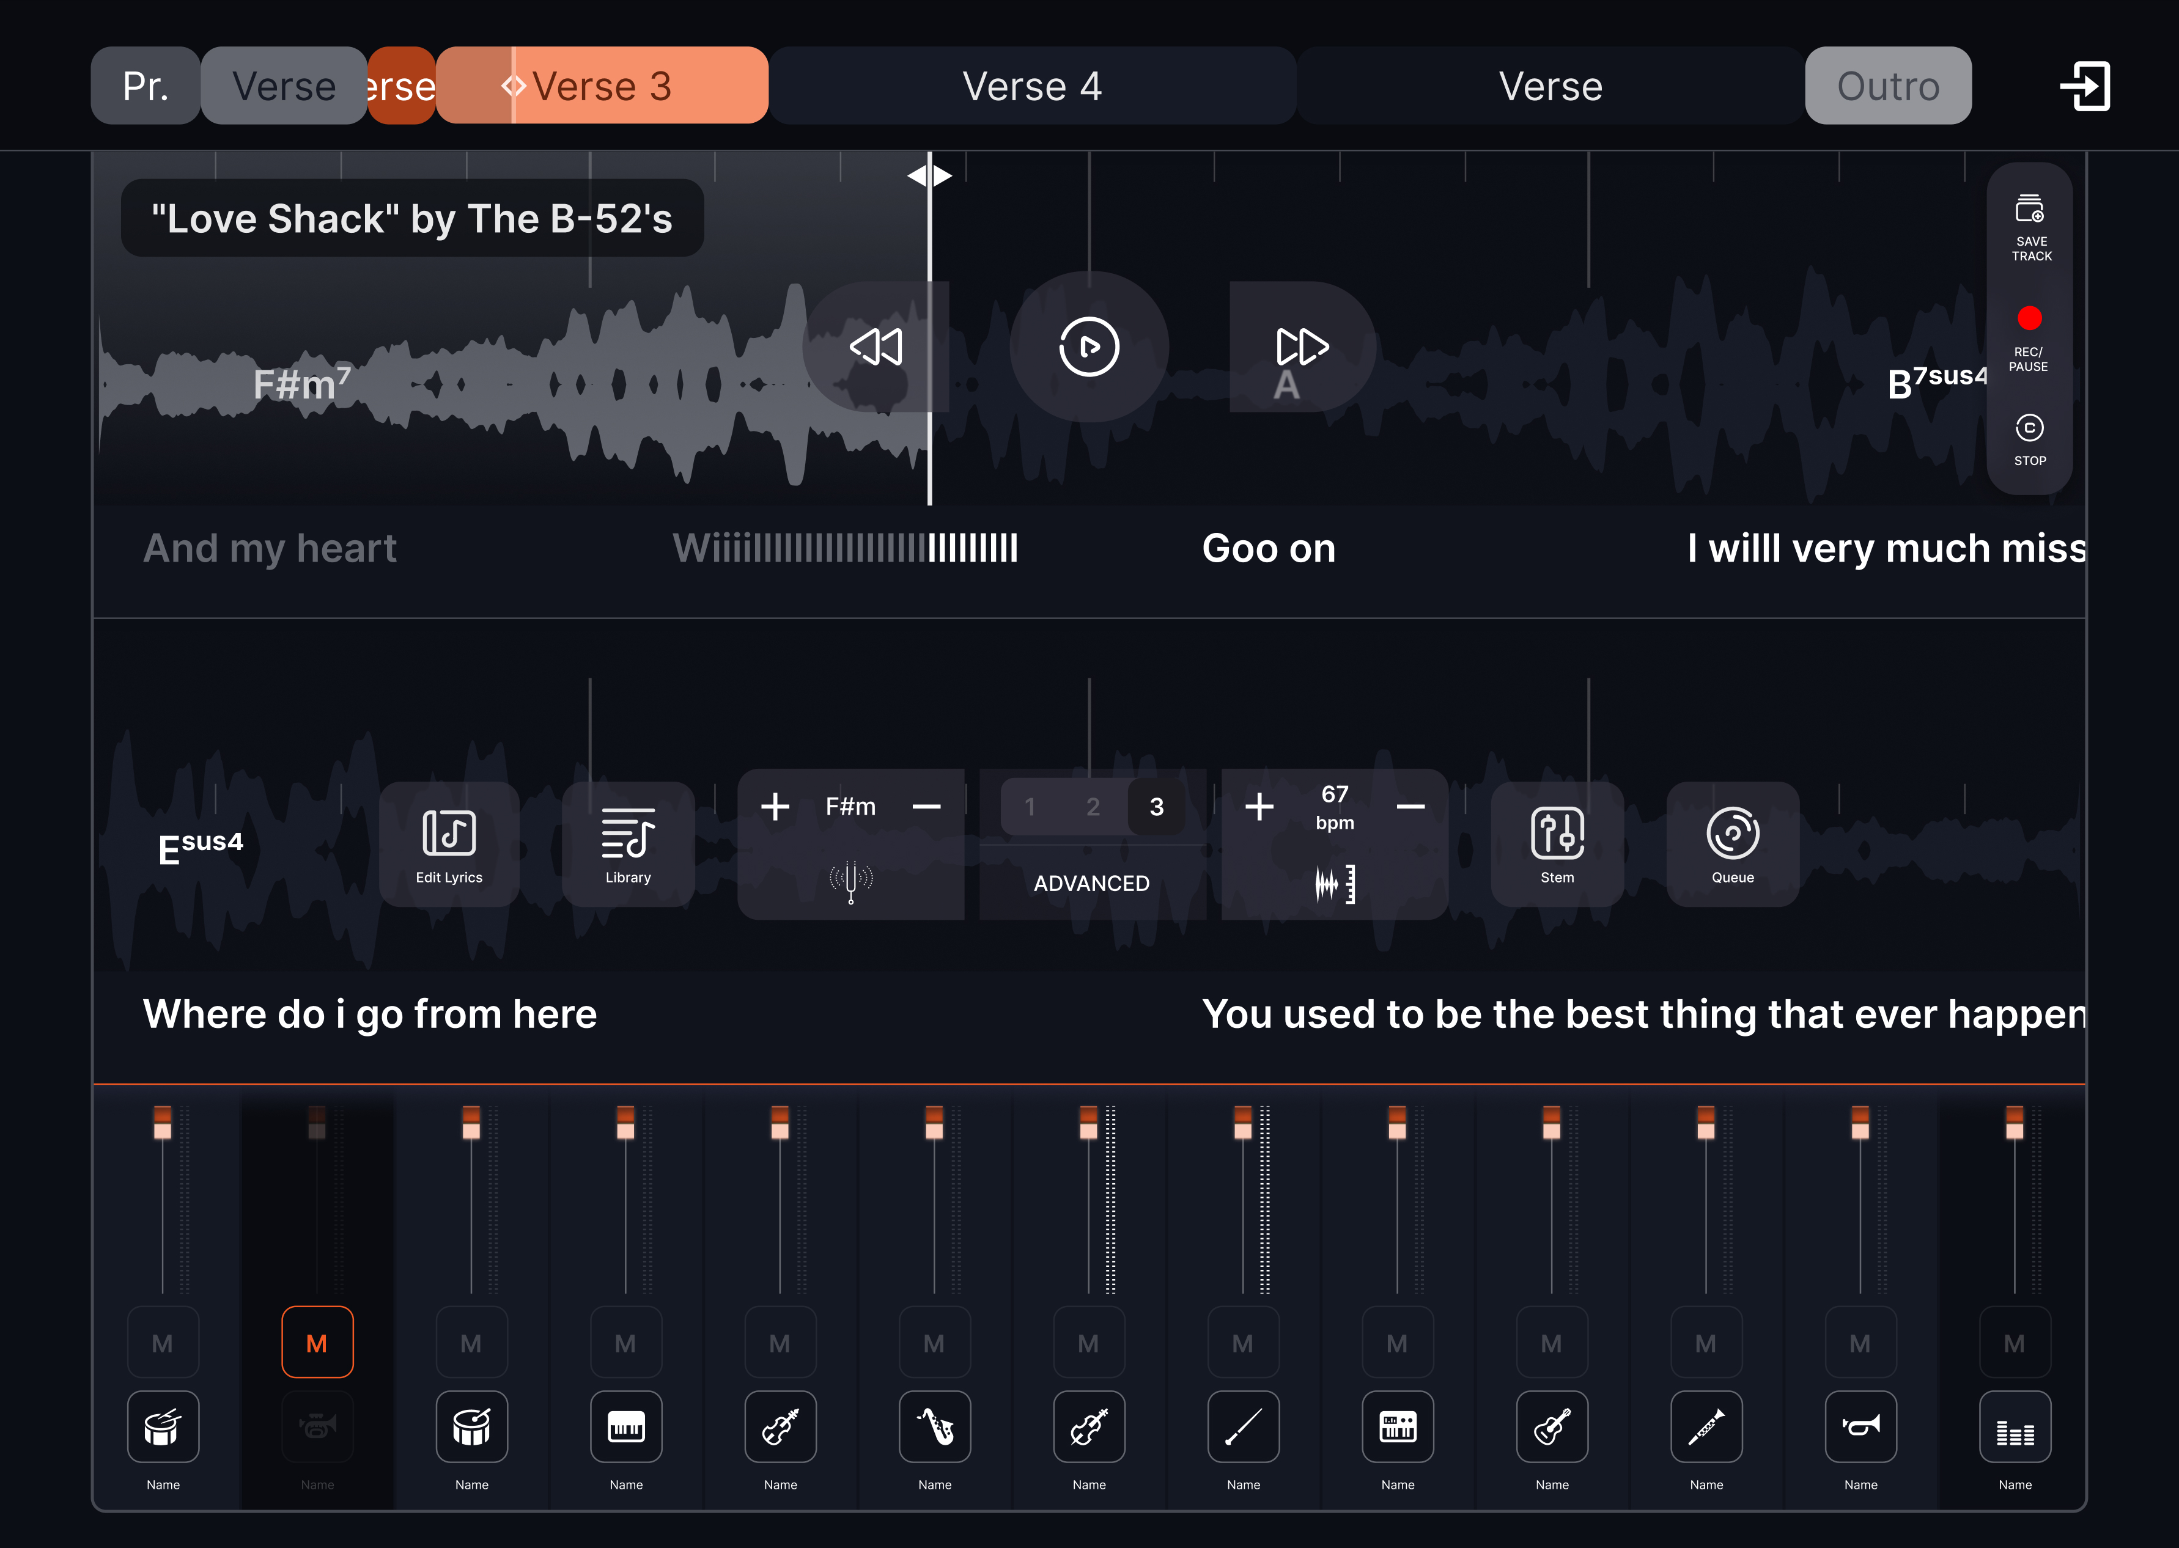The width and height of the screenshot is (2179, 1548).
Task: Select option 3 in the number selector
Action: 1157,807
